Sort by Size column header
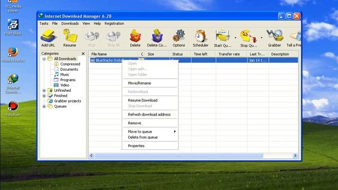The width and height of the screenshot is (338, 190). (157, 54)
